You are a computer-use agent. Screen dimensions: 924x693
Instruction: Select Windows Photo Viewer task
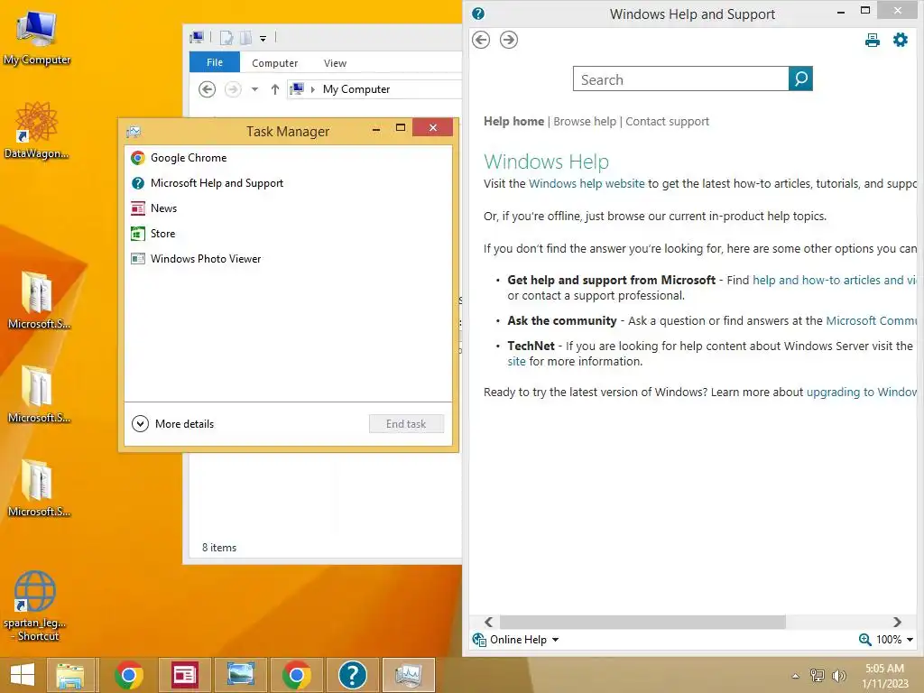click(288, 259)
